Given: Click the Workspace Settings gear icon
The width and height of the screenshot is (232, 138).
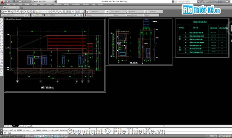Looking at the screenshot, I should [x=25, y=15].
